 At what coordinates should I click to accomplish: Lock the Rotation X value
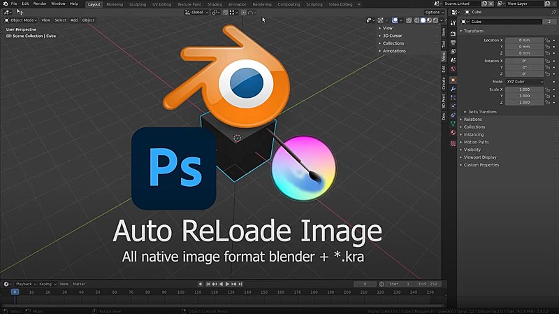(x=547, y=61)
